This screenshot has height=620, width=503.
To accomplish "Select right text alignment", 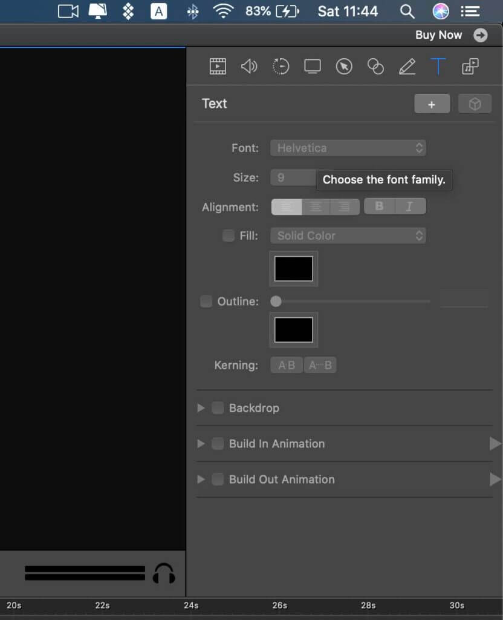I will pyautogui.click(x=345, y=207).
